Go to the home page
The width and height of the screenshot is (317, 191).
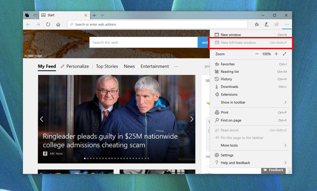(58, 24)
